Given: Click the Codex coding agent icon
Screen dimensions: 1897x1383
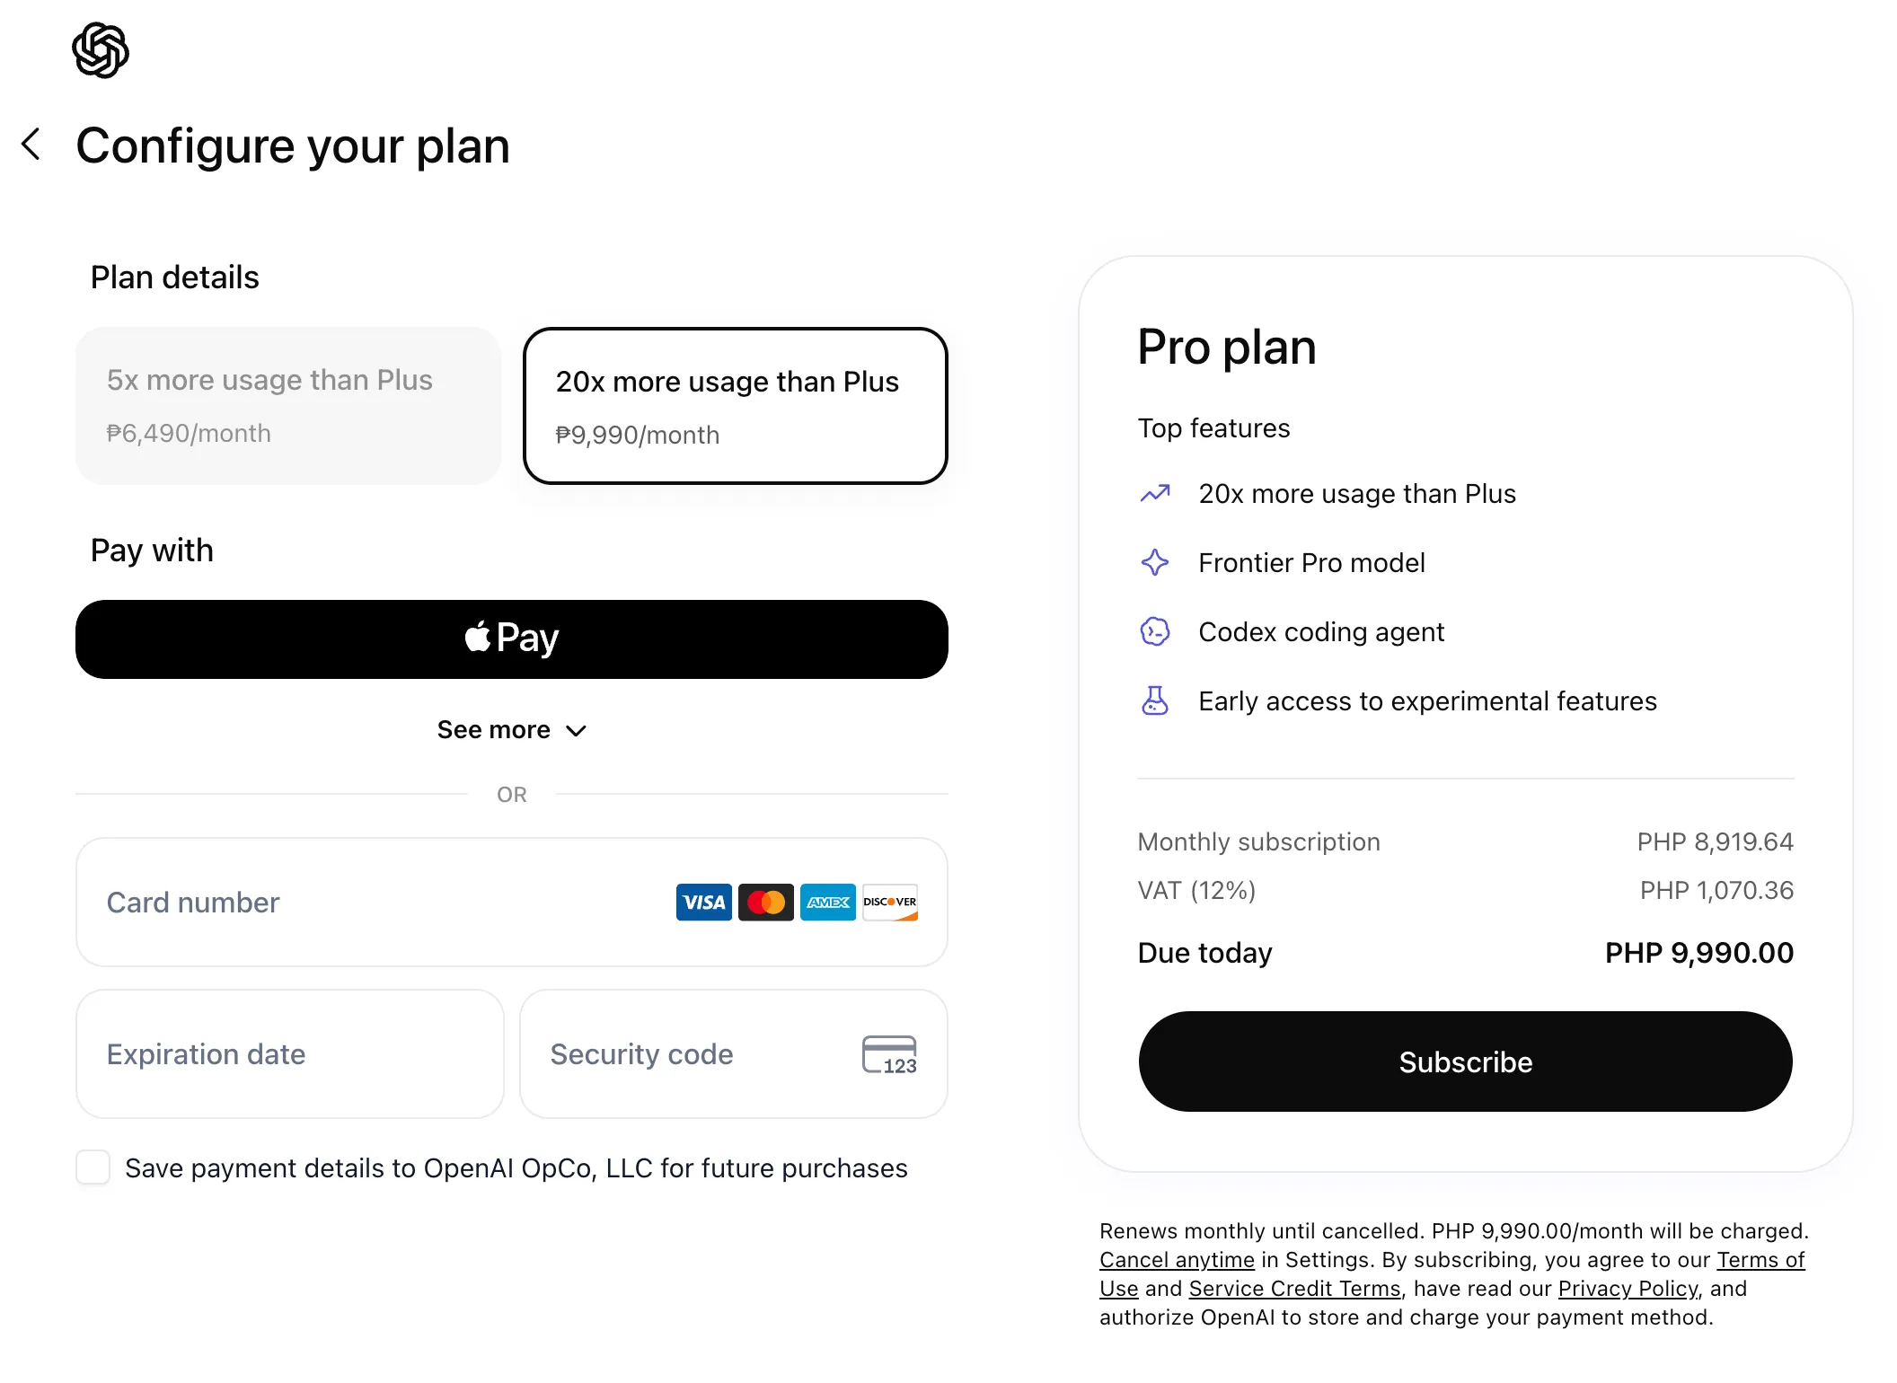Looking at the screenshot, I should (x=1155, y=631).
